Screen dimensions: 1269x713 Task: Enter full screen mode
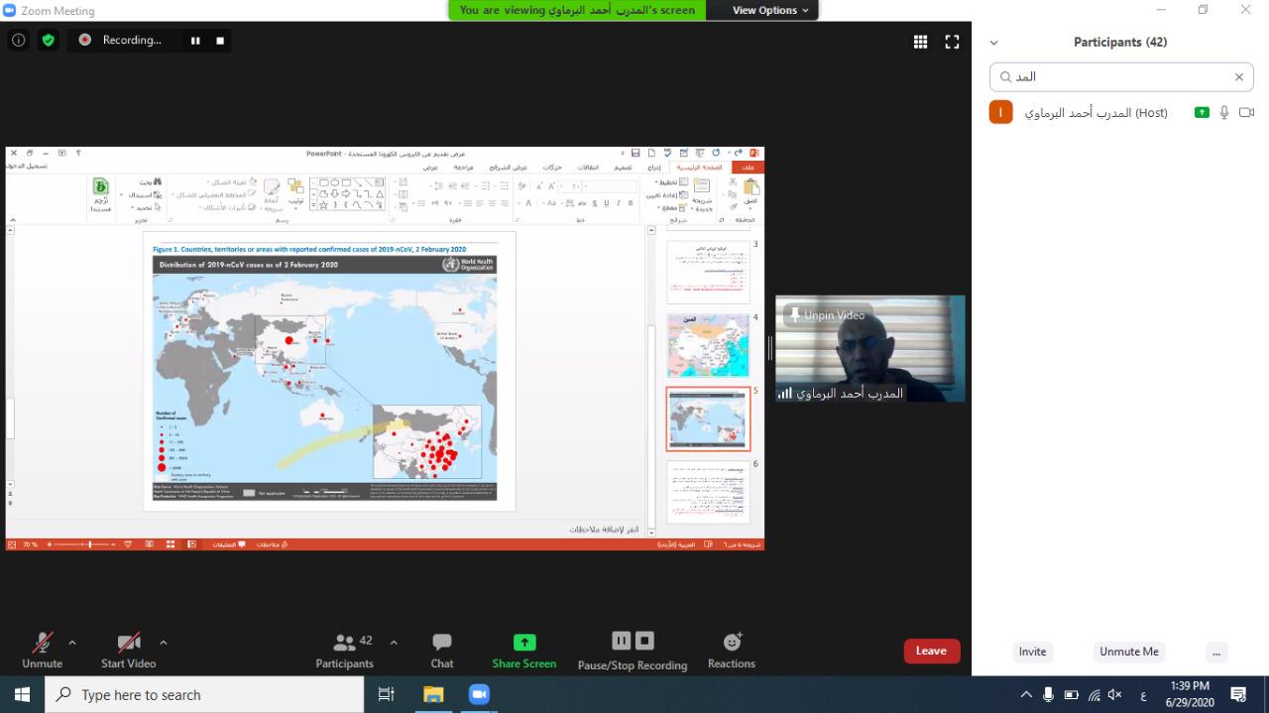952,42
